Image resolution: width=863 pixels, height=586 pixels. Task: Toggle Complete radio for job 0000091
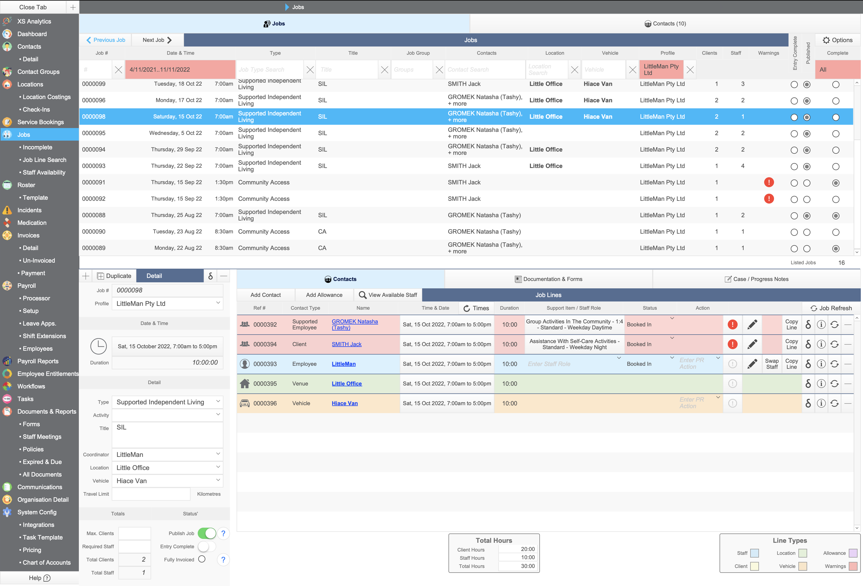[x=836, y=183]
